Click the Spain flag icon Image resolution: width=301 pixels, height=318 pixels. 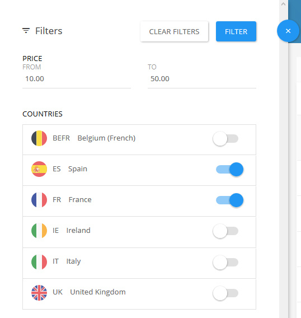coord(39,169)
